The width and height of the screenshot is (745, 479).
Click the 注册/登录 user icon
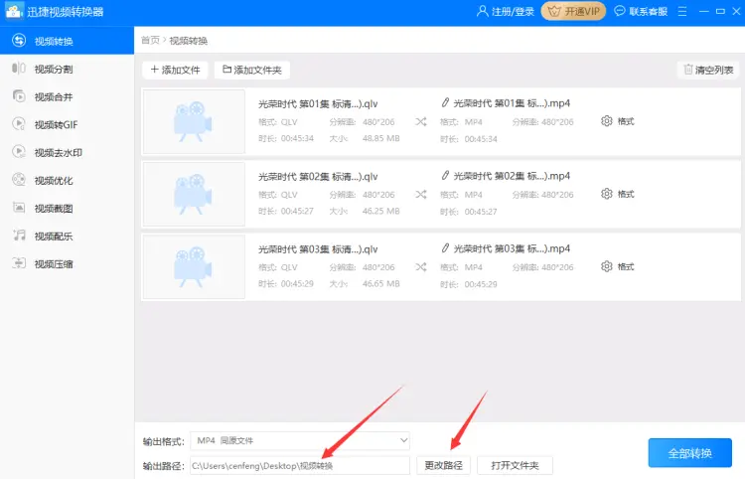click(482, 11)
